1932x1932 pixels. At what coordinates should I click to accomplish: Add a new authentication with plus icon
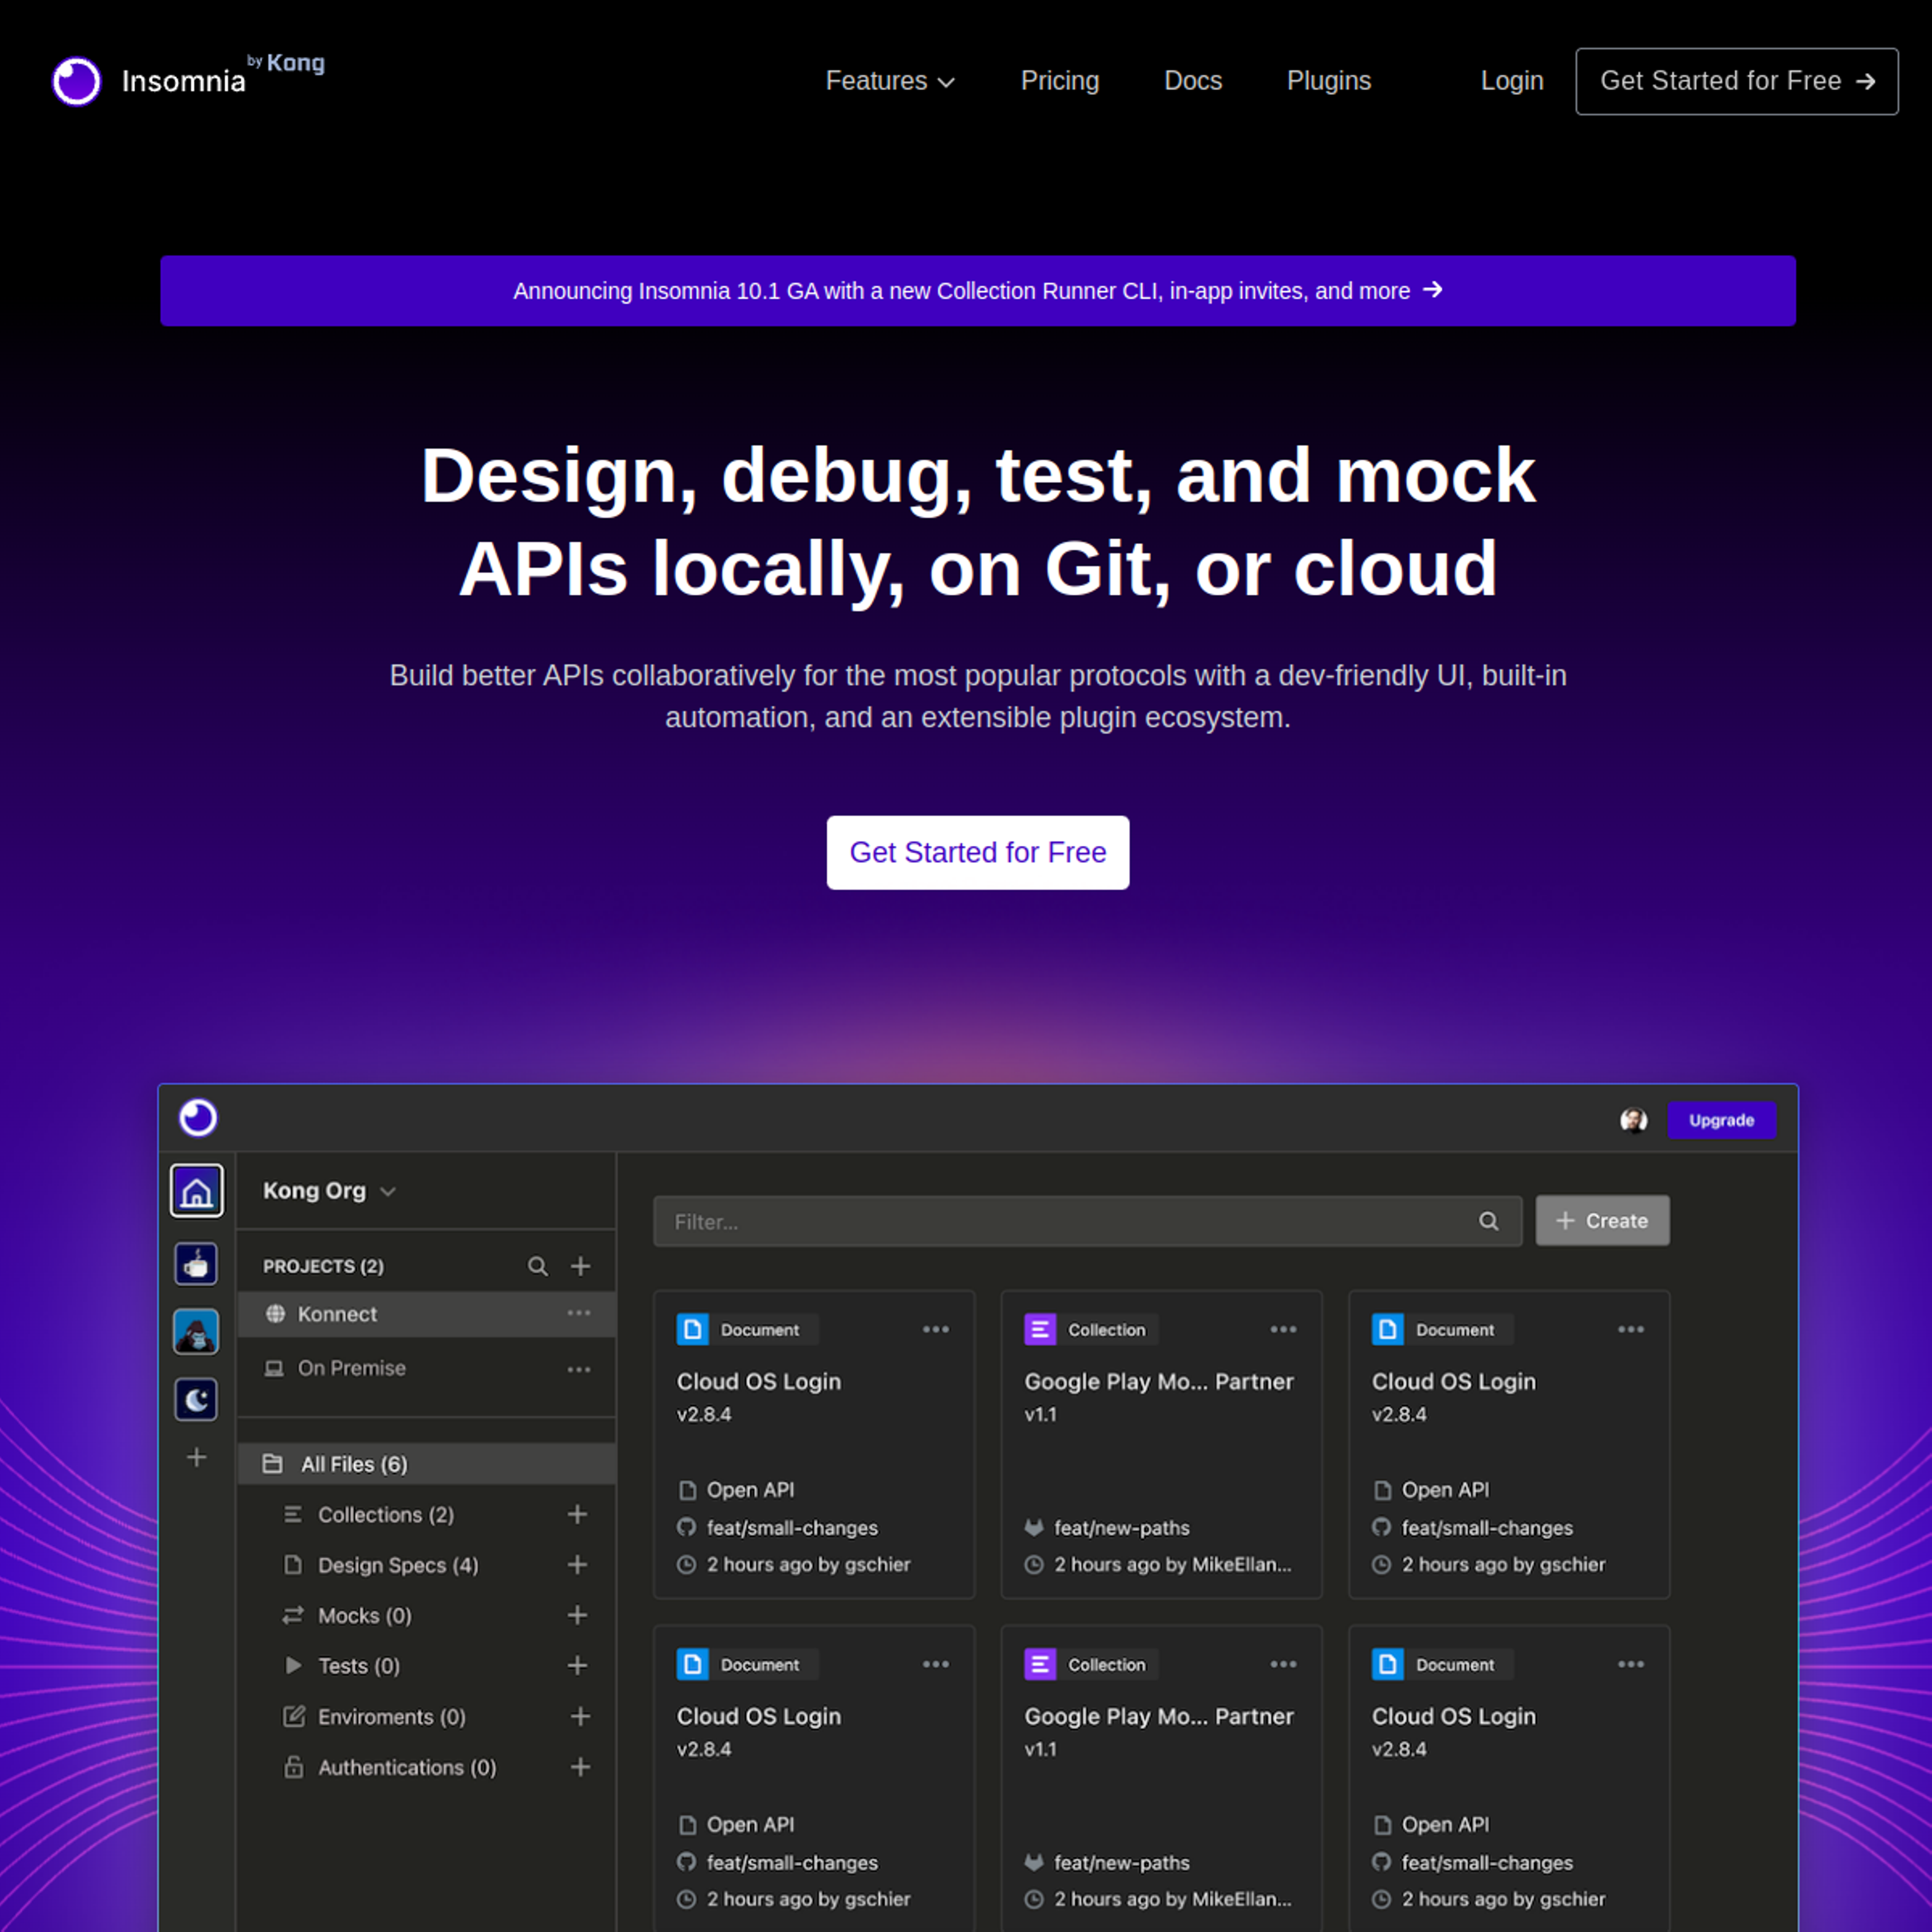(x=579, y=1767)
